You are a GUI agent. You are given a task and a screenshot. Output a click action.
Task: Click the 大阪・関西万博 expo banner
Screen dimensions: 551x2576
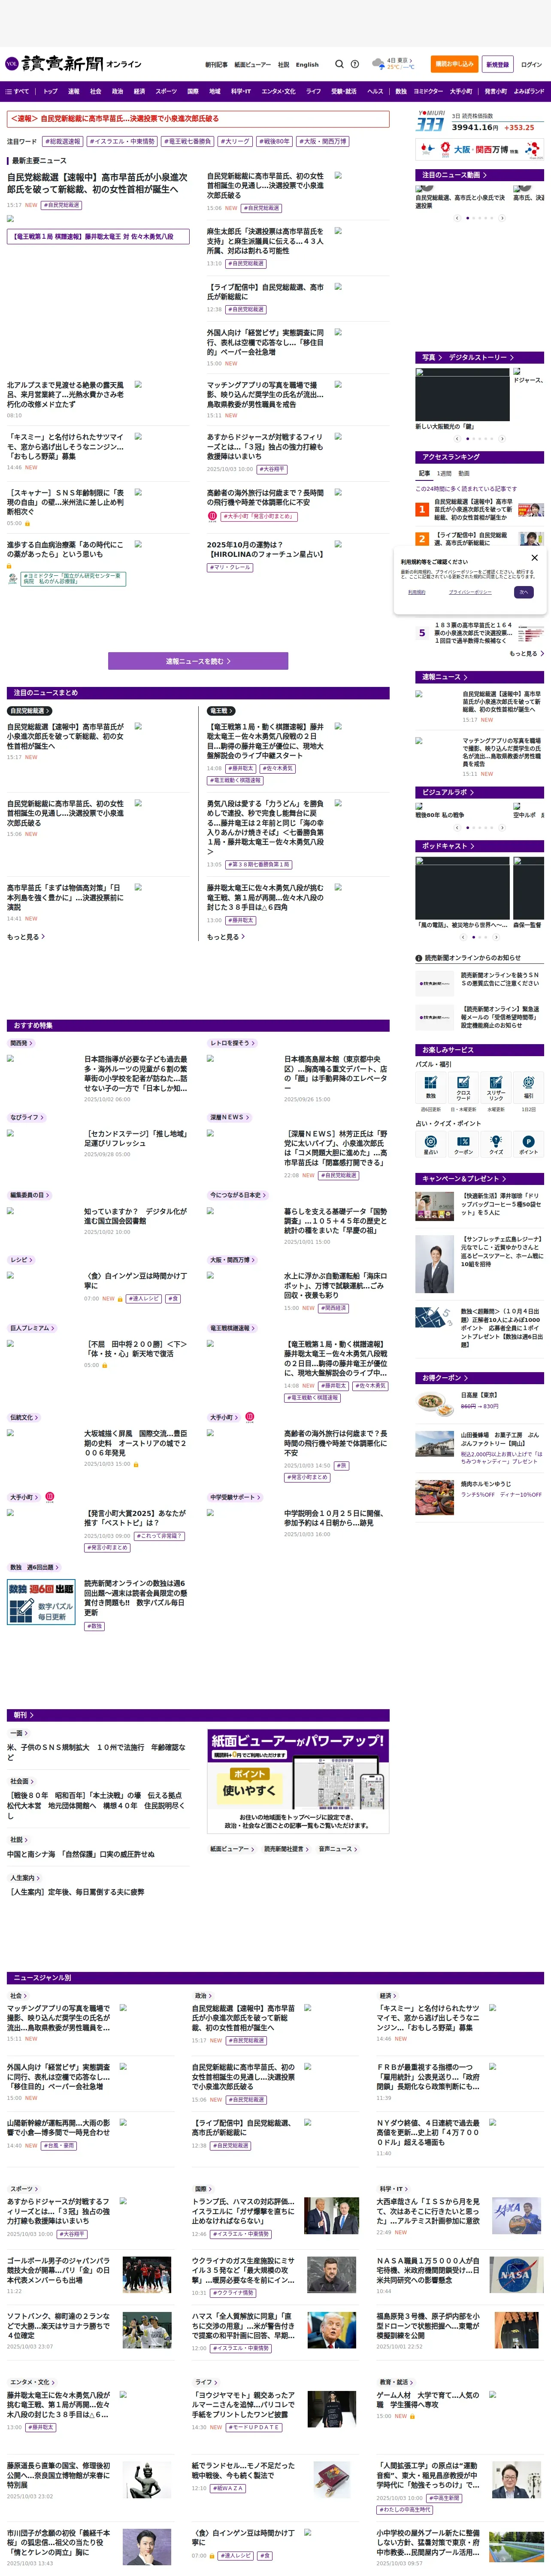tap(480, 149)
